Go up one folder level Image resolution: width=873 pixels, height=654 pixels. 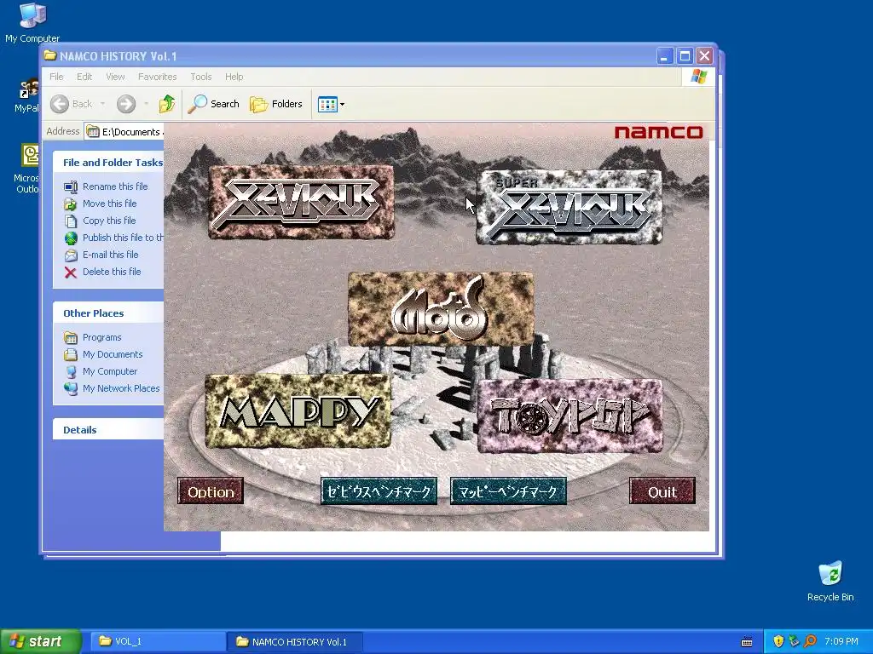166,104
